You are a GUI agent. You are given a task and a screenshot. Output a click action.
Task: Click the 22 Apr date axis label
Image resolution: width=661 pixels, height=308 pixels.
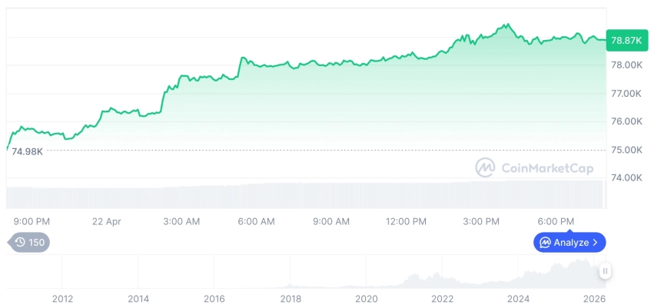coord(107,221)
